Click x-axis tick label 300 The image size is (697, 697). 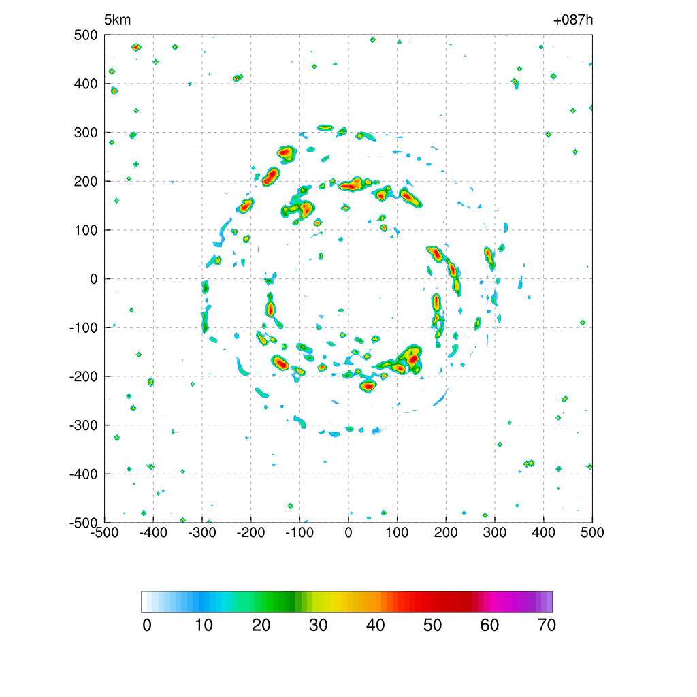495,532
